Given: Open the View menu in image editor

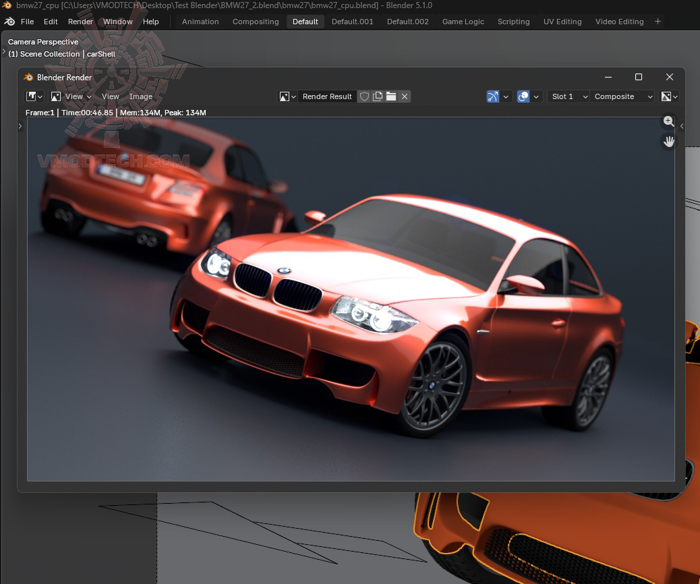Looking at the screenshot, I should [111, 96].
